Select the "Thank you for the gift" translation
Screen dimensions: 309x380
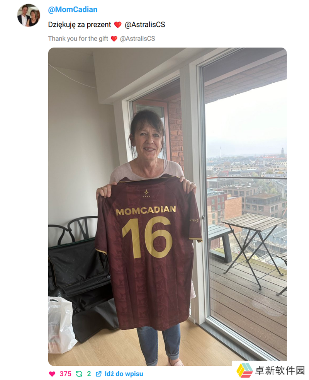[78, 39]
